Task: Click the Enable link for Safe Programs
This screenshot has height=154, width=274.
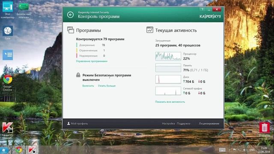Action: (88, 86)
